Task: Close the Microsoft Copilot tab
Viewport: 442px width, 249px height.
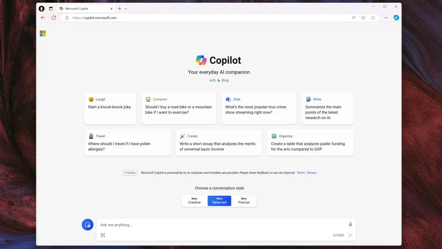Action: (x=112, y=9)
